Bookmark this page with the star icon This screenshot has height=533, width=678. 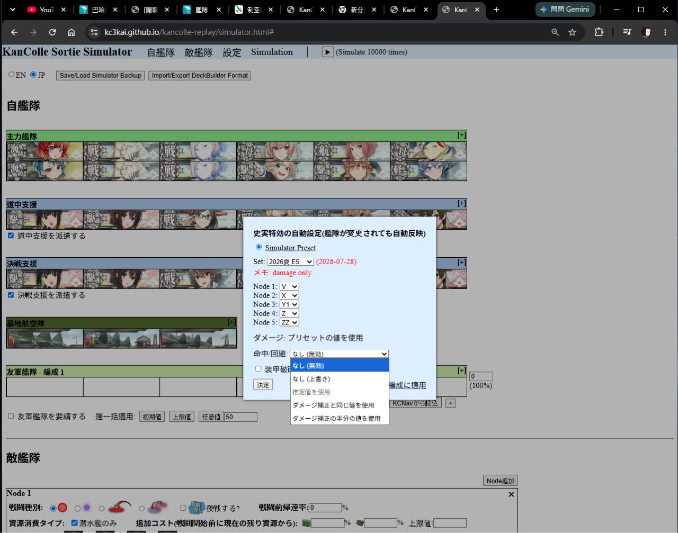coord(572,32)
